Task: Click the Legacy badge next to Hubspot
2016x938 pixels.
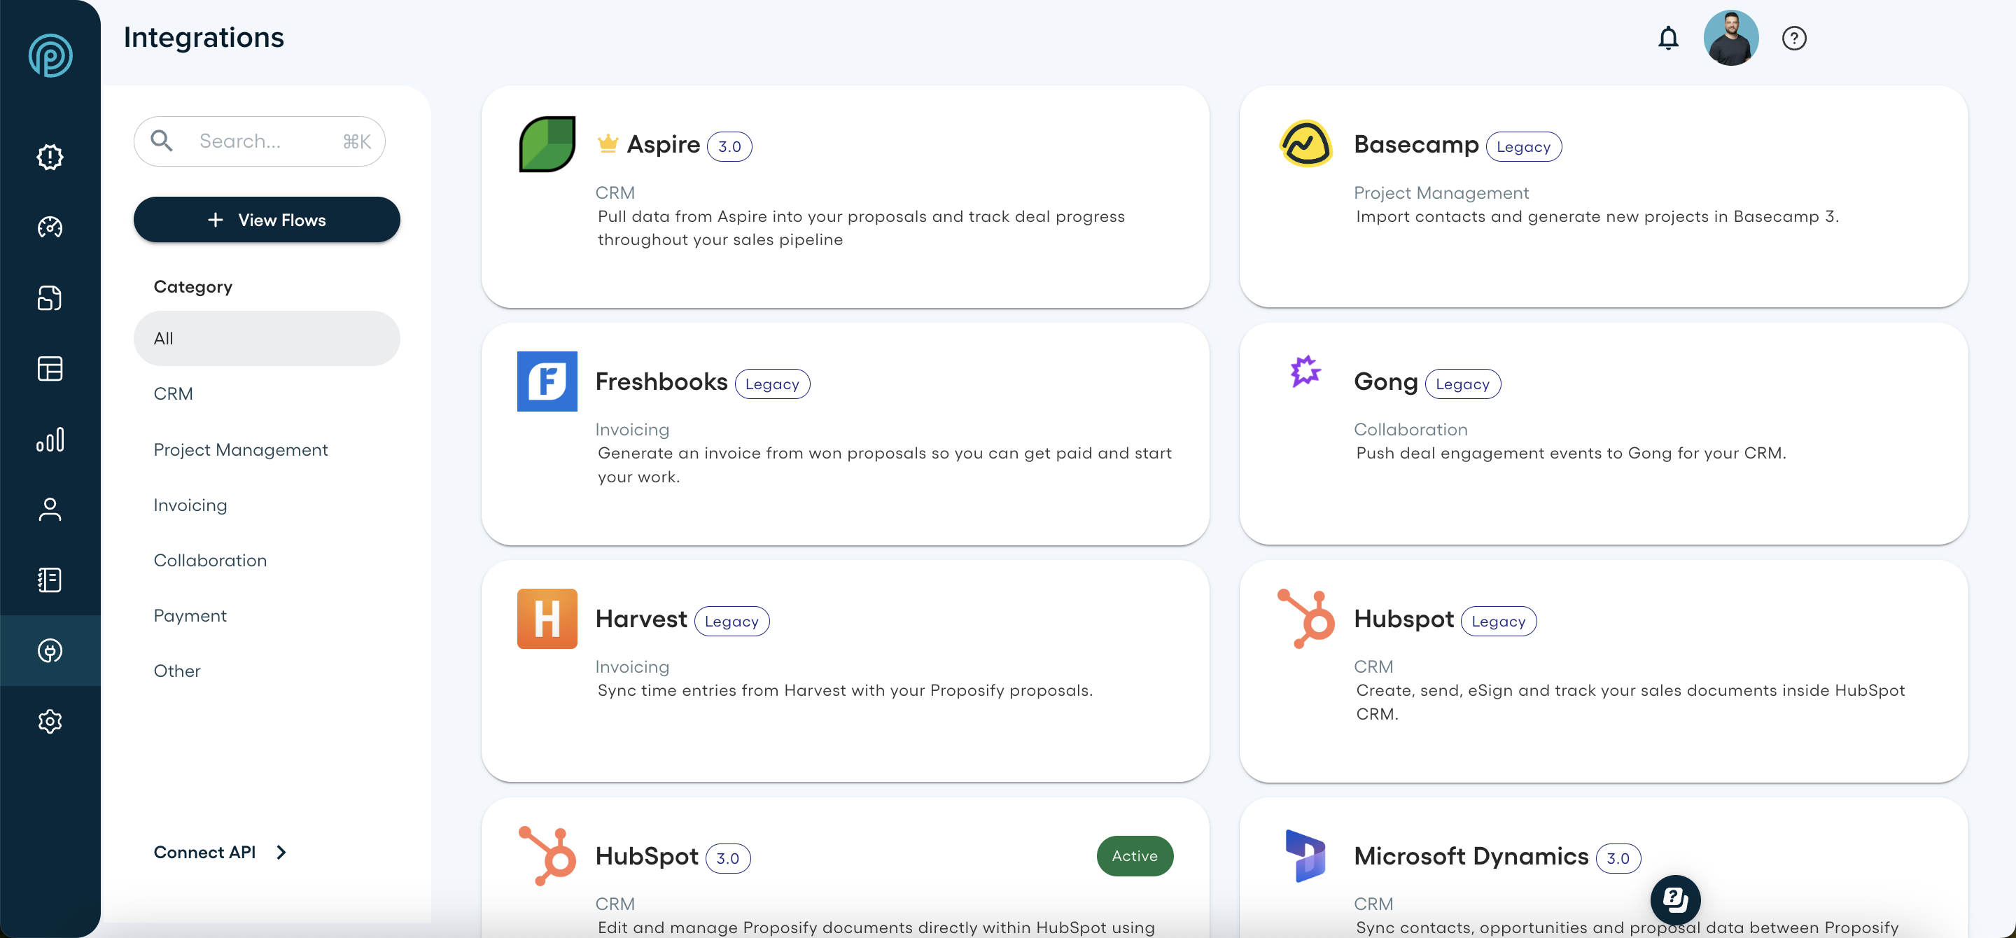Action: click(x=1498, y=619)
